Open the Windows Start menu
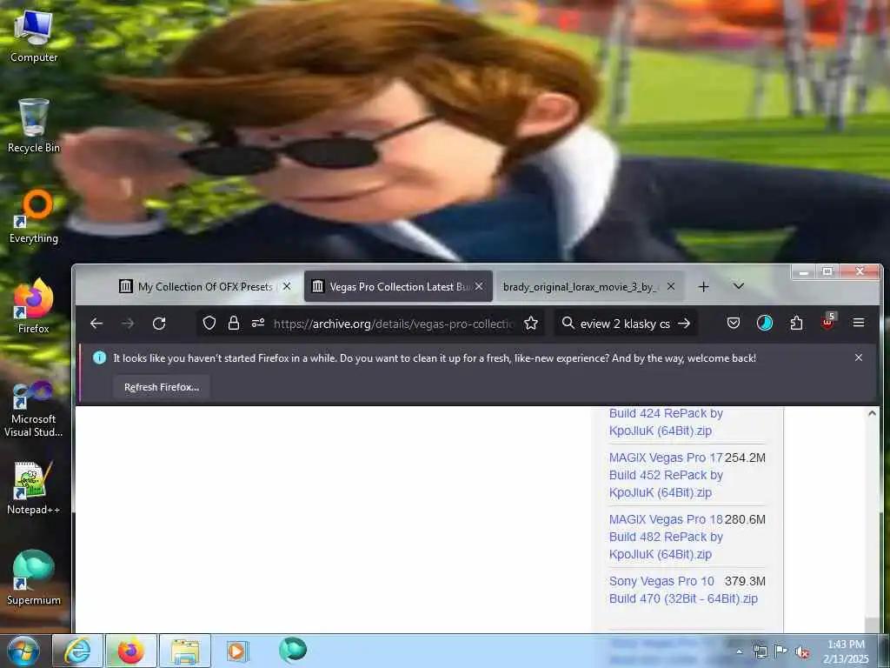This screenshot has height=668, width=890. coord(22,651)
